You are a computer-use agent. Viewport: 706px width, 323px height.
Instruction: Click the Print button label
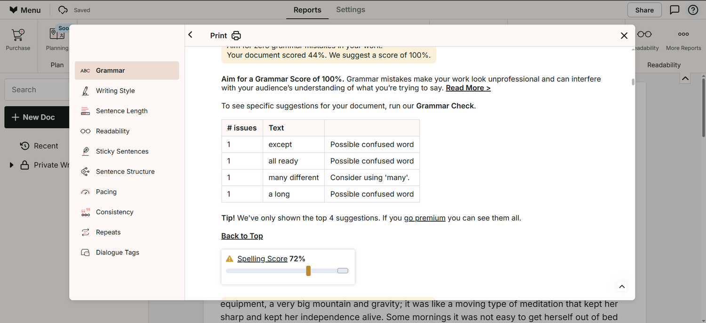(x=219, y=36)
